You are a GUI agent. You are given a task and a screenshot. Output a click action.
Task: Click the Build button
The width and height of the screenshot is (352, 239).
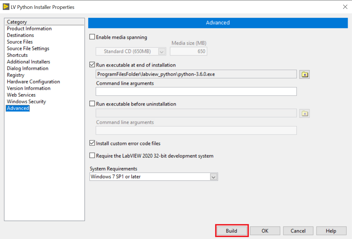[231, 231]
